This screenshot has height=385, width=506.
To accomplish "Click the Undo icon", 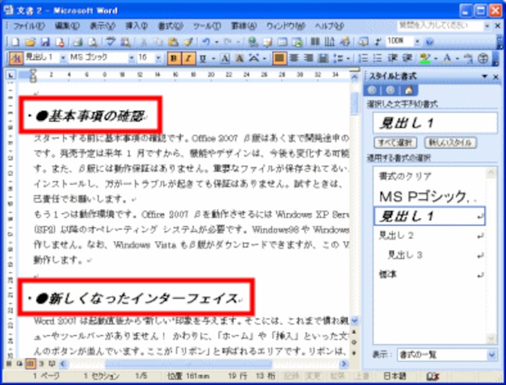I will pyautogui.click(x=206, y=42).
